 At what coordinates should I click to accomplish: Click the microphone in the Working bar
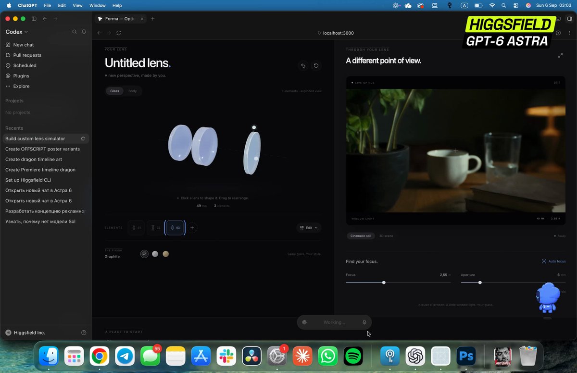(364, 322)
